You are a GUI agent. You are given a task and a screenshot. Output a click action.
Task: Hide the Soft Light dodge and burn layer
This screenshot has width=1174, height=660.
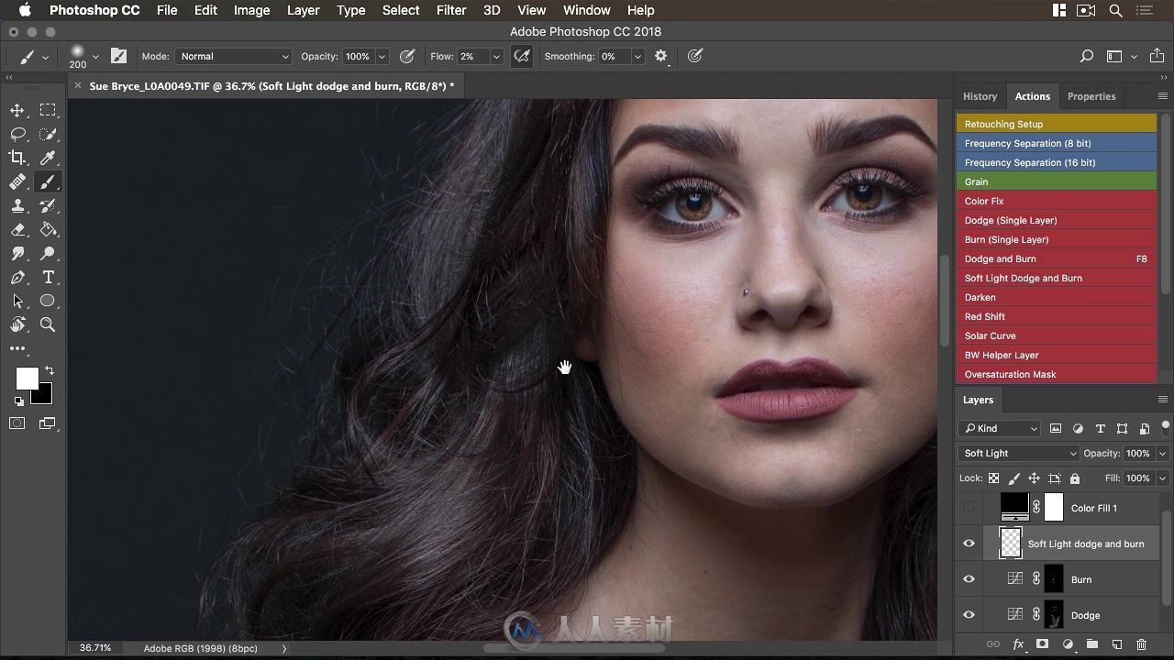[x=969, y=544]
